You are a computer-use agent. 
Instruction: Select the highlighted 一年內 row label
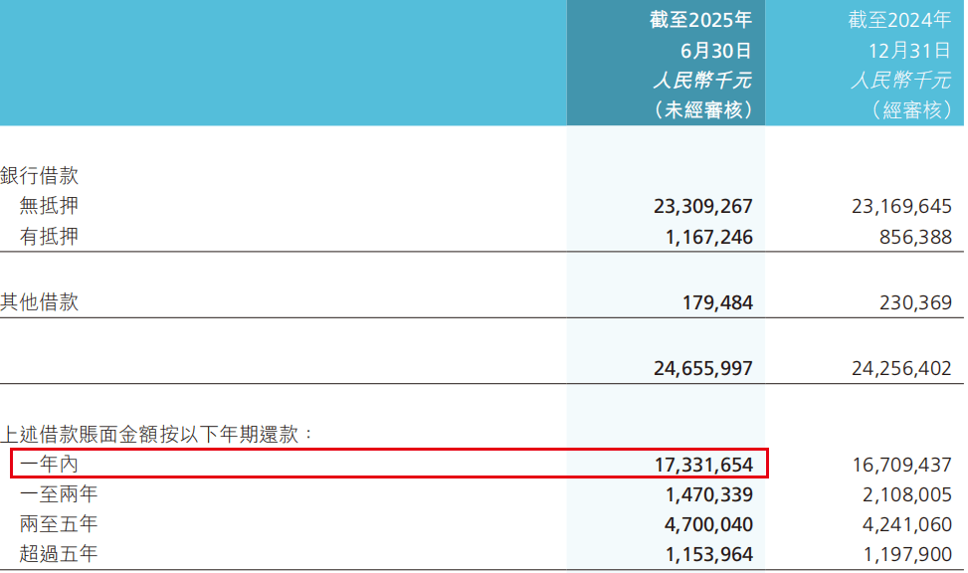coord(49,464)
